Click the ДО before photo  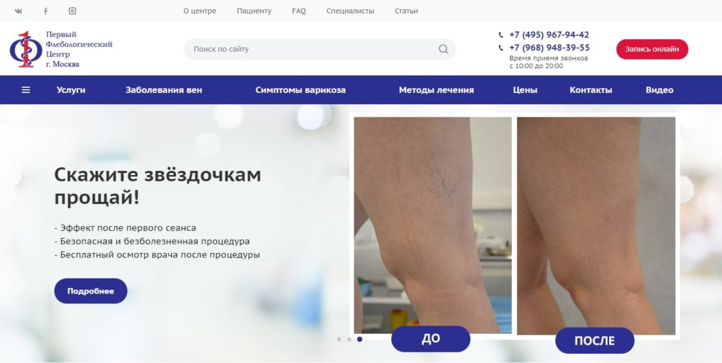(433, 225)
